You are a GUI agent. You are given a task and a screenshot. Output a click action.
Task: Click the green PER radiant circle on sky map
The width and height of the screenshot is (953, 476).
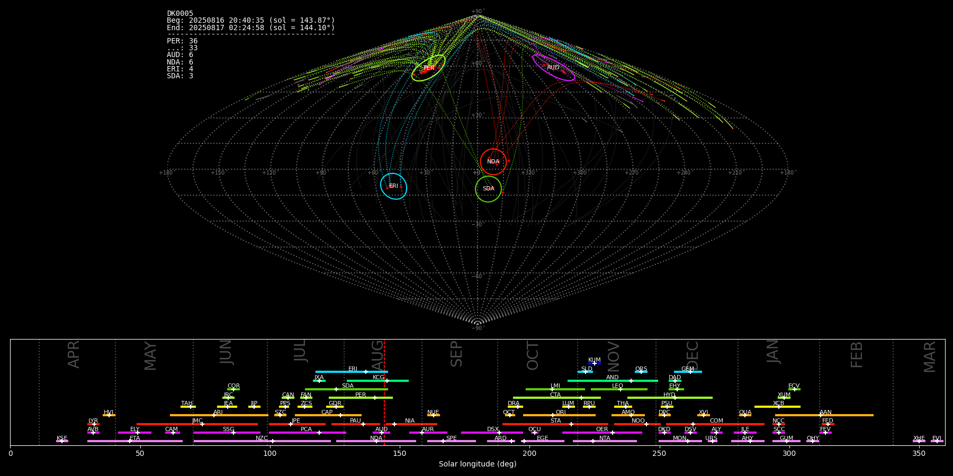(x=428, y=68)
